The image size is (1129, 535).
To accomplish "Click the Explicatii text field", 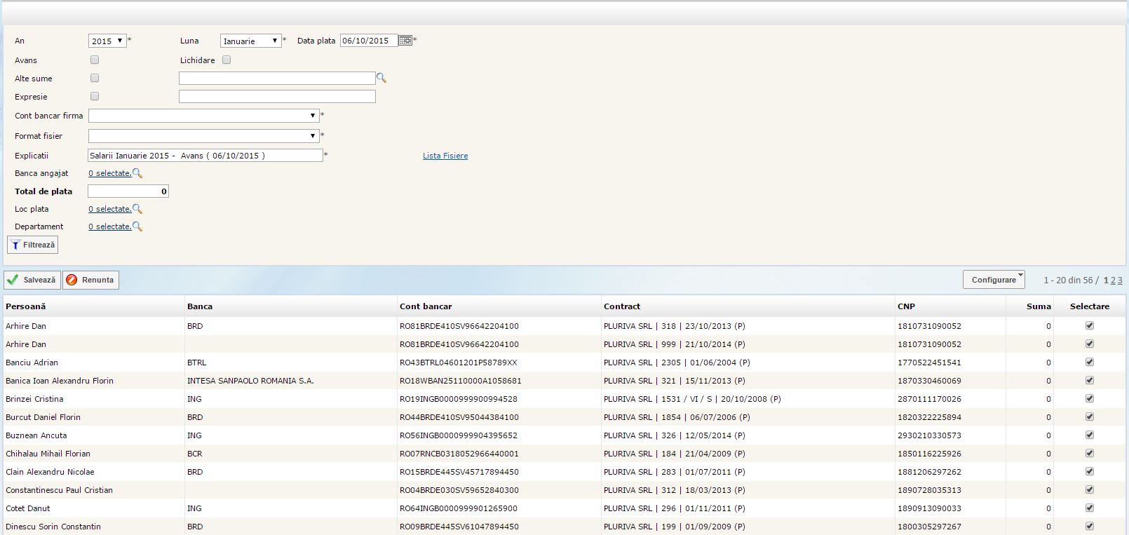I will (205, 156).
